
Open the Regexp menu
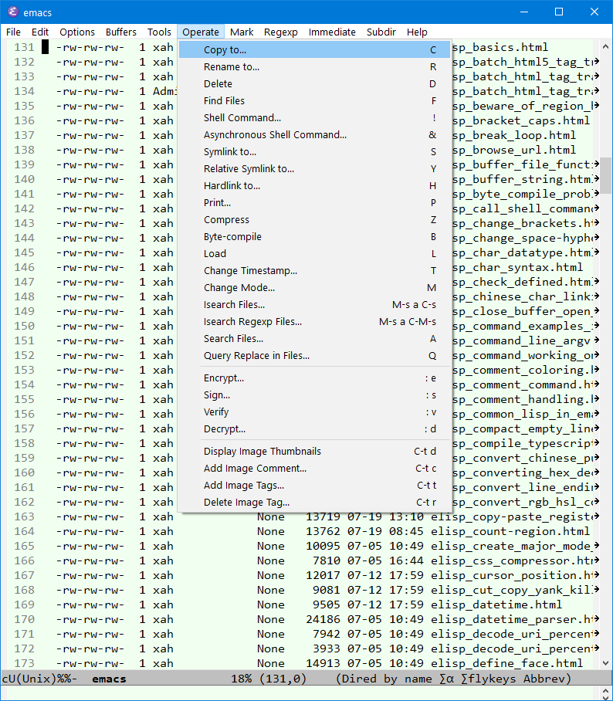click(x=281, y=32)
